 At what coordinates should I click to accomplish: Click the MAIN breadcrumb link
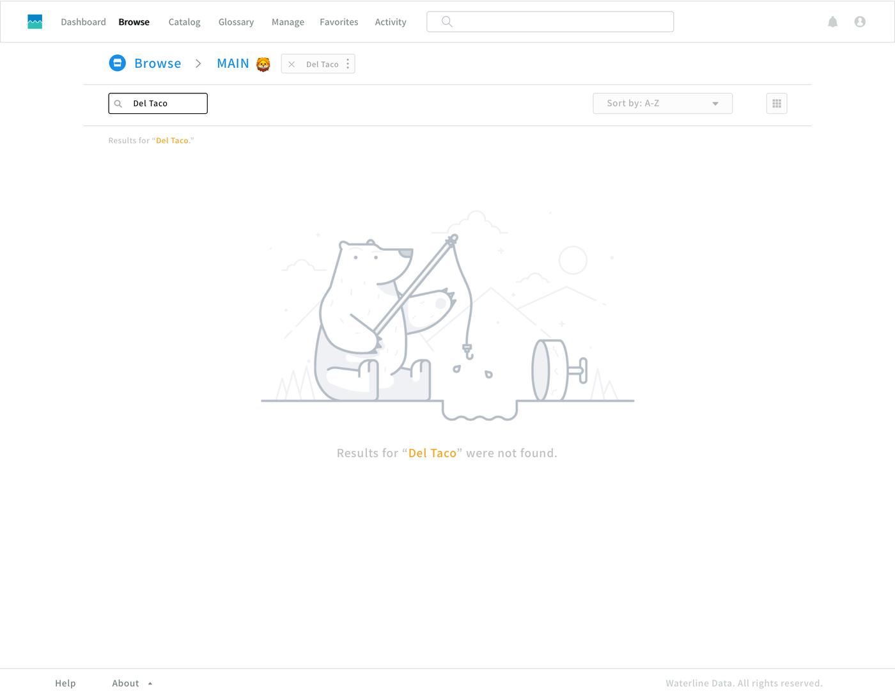coord(233,63)
